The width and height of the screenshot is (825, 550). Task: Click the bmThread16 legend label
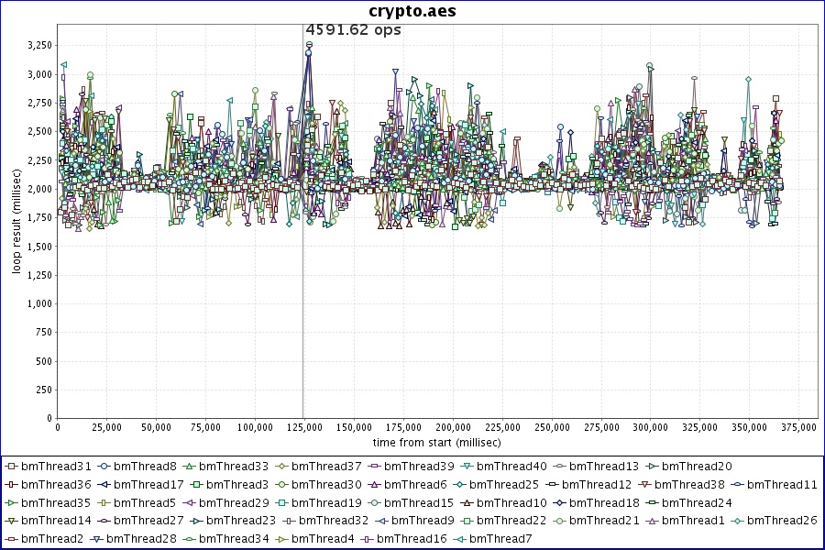[x=412, y=539]
